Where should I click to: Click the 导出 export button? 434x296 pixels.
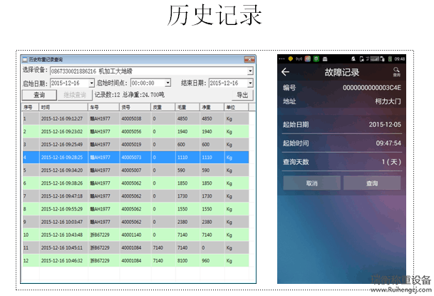242,96
